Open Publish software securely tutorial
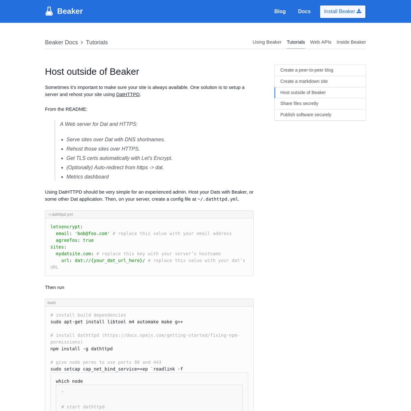Screen dimensions: 411x411 320,115
